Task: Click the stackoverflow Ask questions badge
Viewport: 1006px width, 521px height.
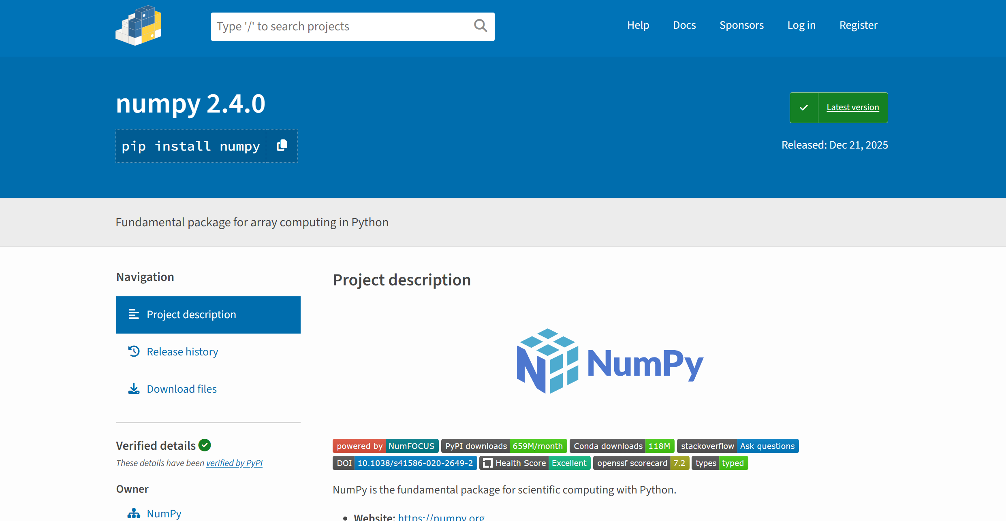Action: (737, 446)
